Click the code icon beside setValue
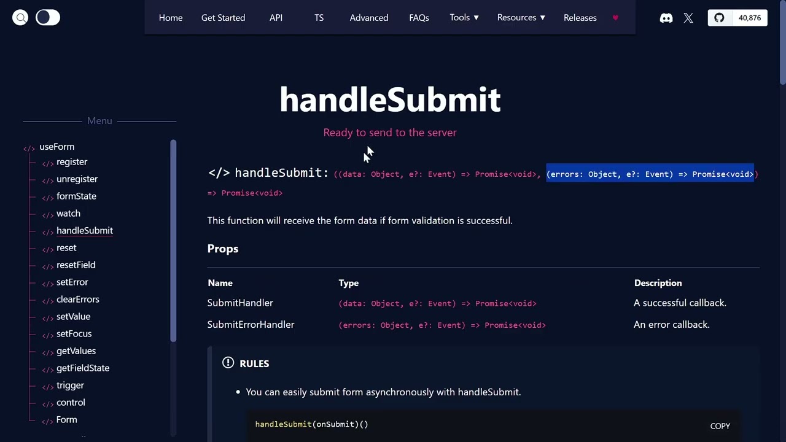 point(47,318)
